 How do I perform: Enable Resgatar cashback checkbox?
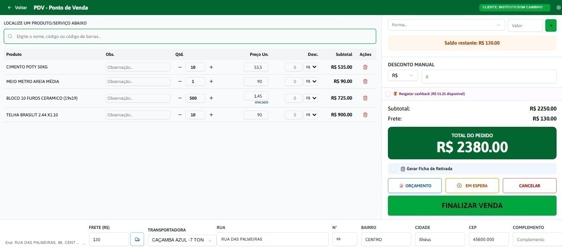click(x=388, y=94)
